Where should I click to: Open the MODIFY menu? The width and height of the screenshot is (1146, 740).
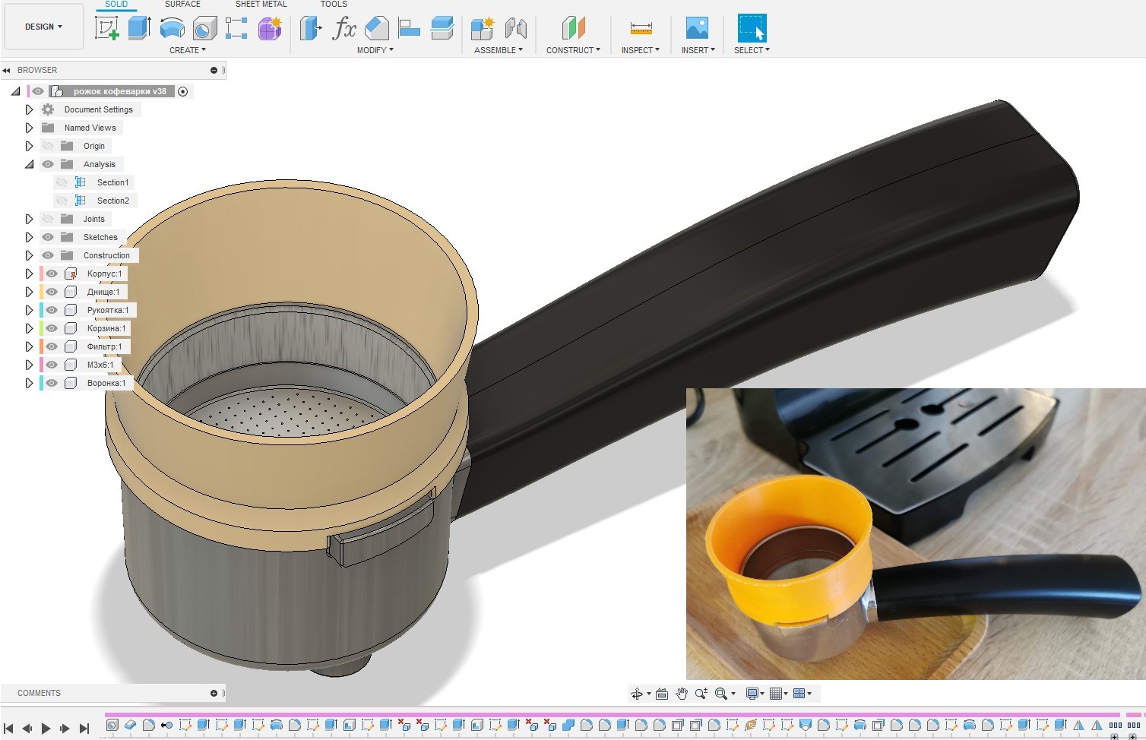[375, 50]
